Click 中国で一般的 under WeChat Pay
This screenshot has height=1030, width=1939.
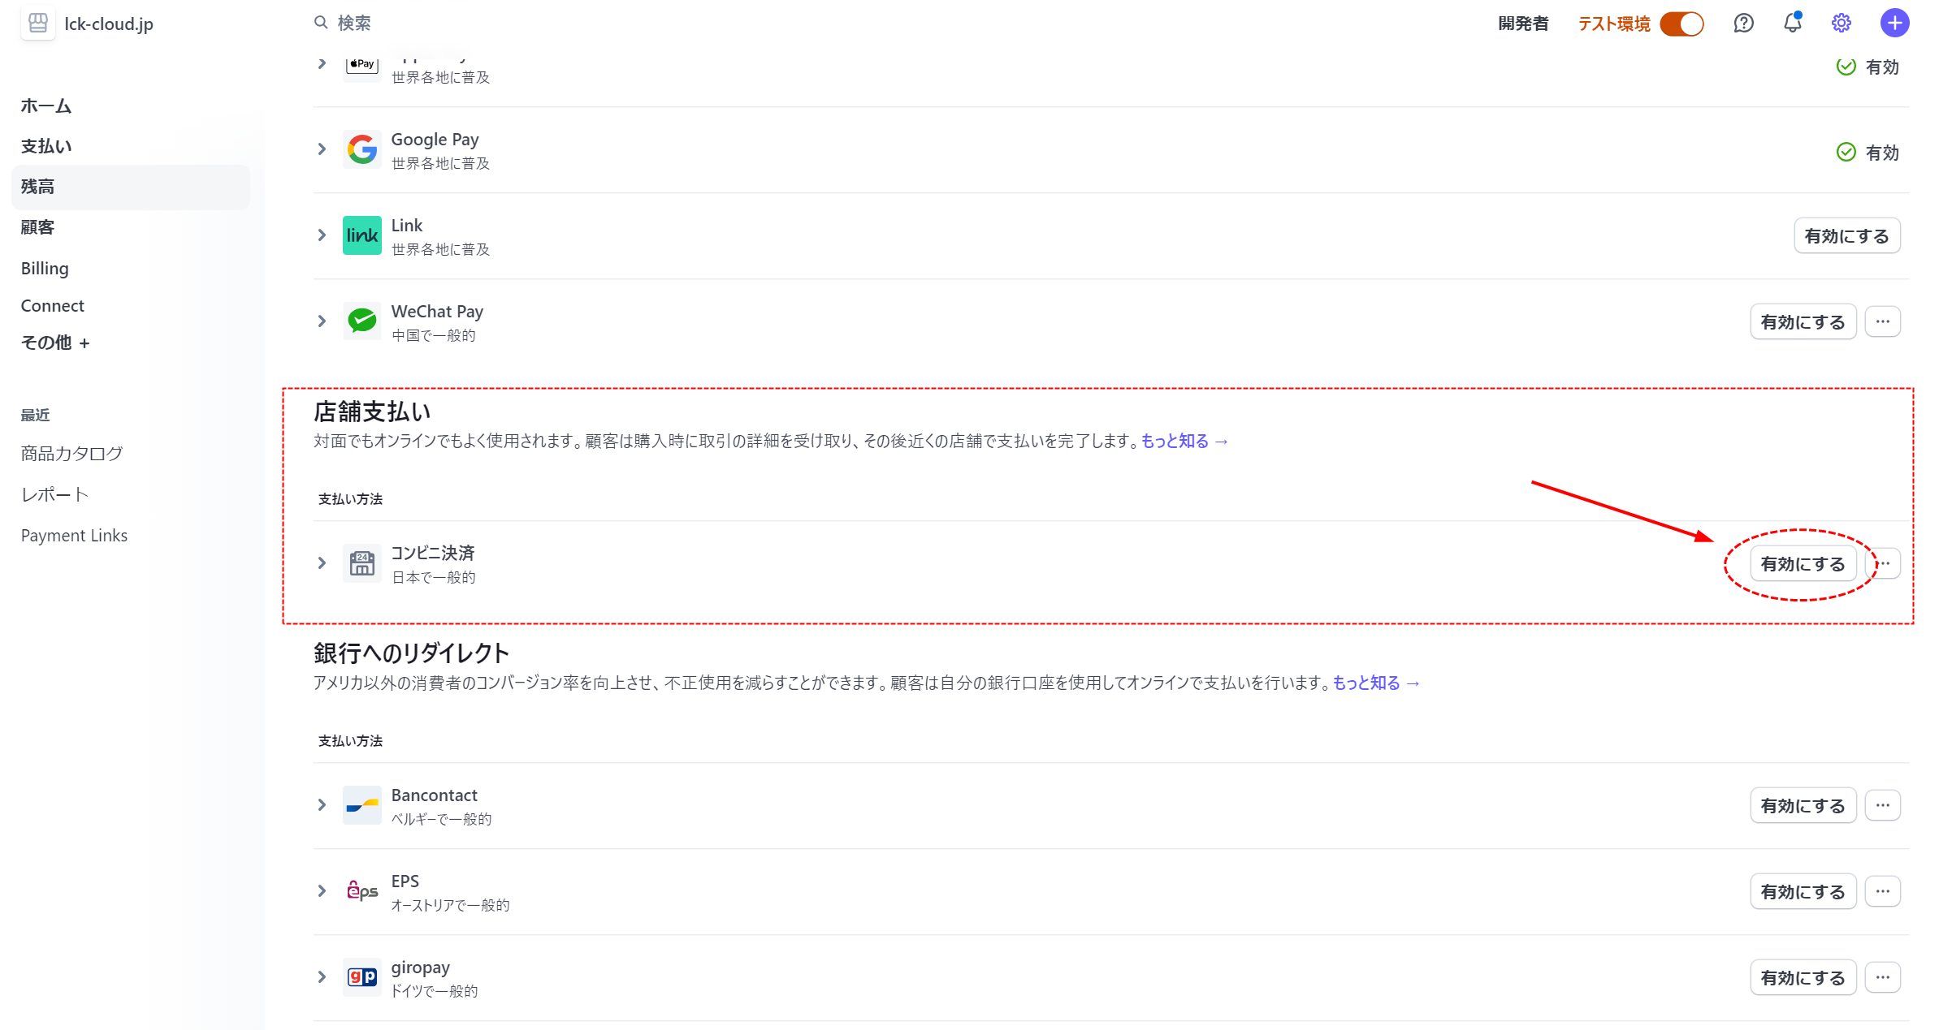point(433,335)
